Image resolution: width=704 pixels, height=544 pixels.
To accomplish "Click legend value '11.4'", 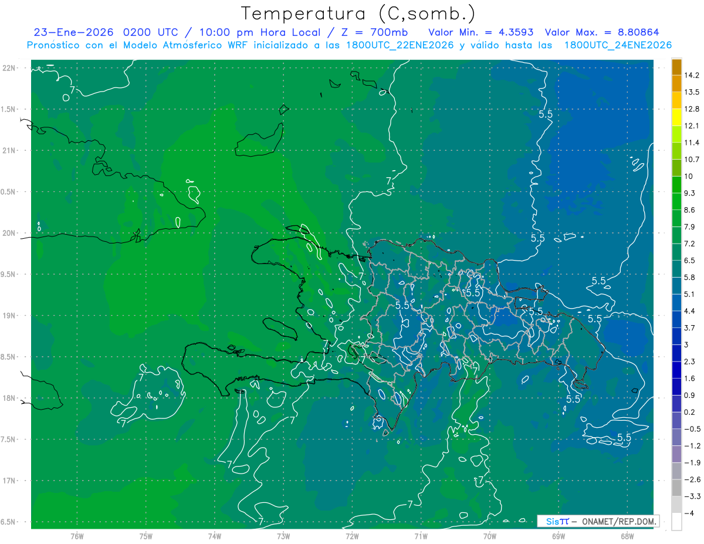I will tap(691, 143).
